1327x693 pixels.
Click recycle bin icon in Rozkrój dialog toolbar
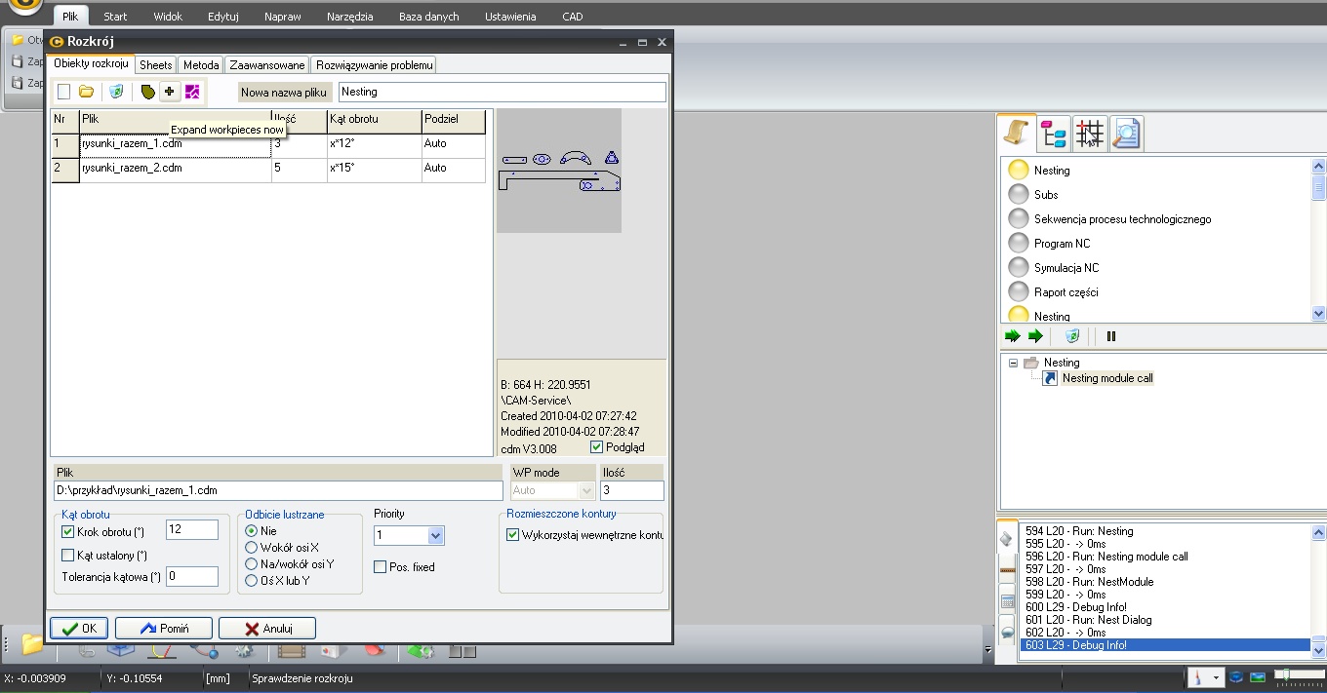tap(116, 92)
